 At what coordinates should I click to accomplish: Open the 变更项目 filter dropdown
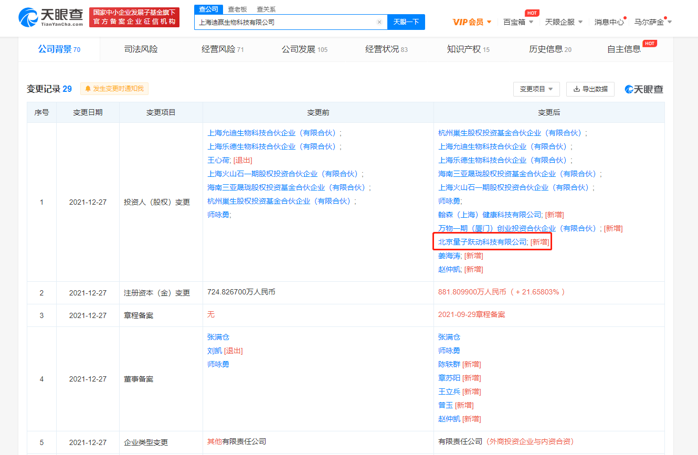536,89
